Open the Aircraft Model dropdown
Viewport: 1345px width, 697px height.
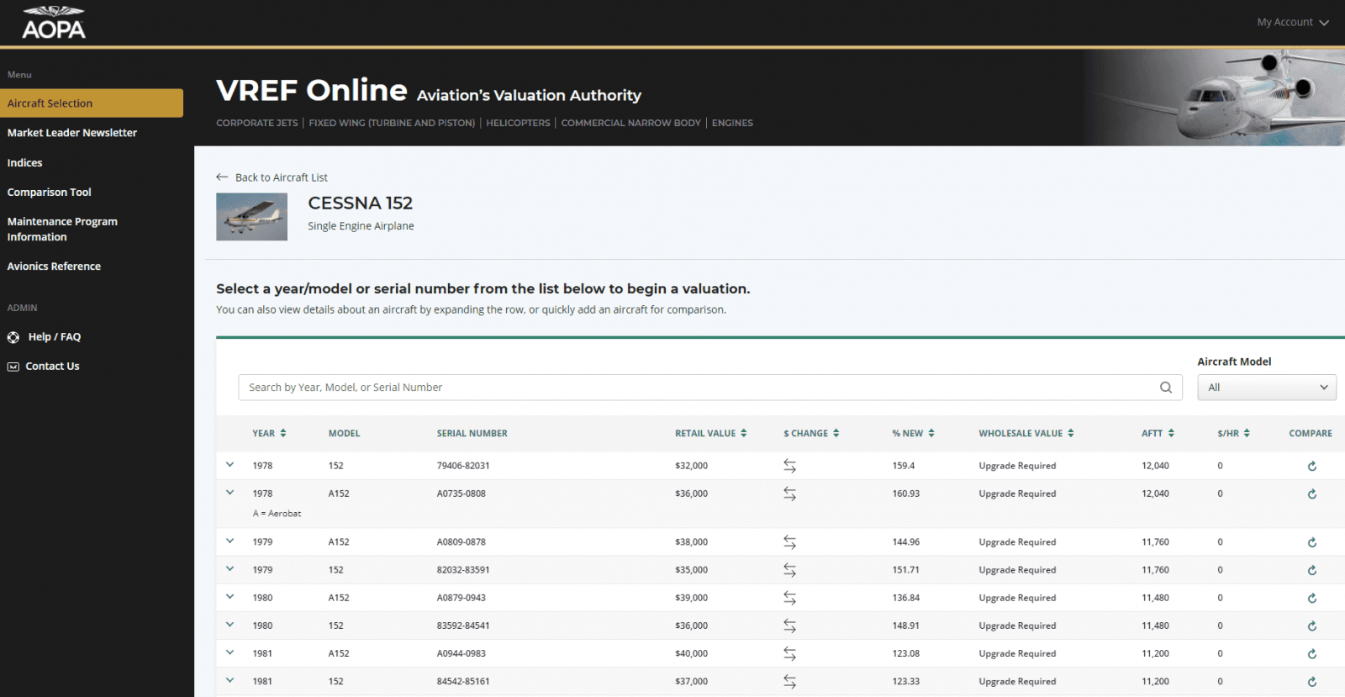click(x=1266, y=388)
